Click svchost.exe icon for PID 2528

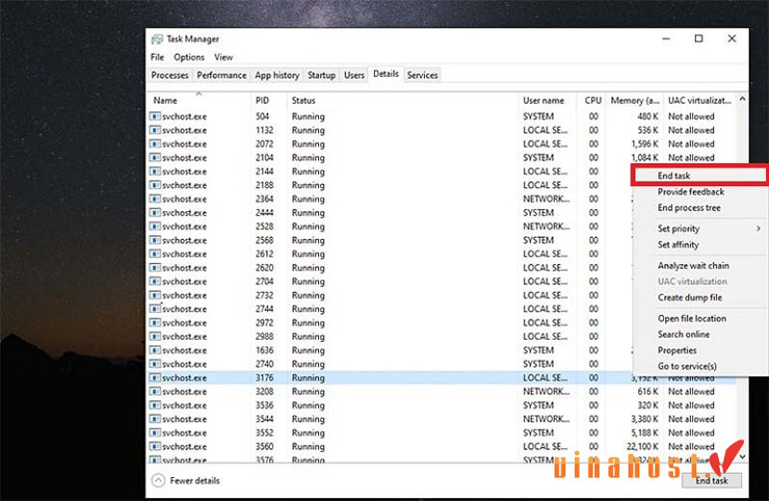[155, 227]
